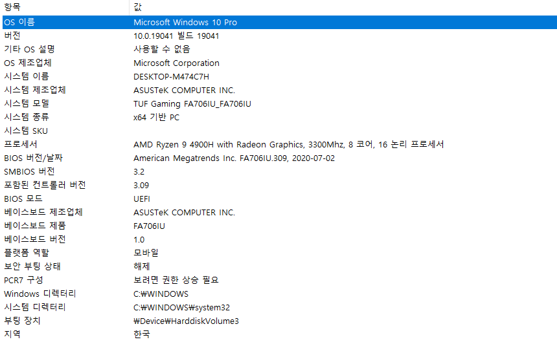Select the 베이스보드 버전 row label
This screenshot has width=557, height=344.
[x=35, y=239]
